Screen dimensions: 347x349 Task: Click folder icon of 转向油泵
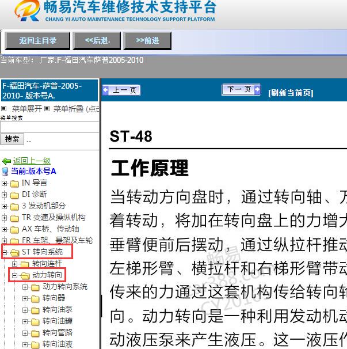(35, 310)
